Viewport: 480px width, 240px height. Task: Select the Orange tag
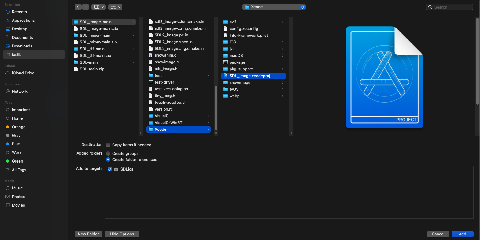pos(34,127)
